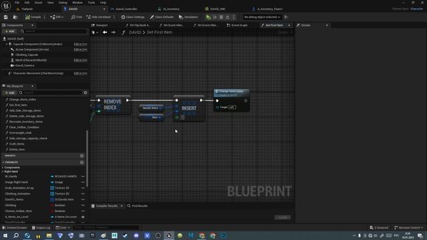427x240 pixels.
Task: Open the Debug menu
Action: (x=63, y=3)
